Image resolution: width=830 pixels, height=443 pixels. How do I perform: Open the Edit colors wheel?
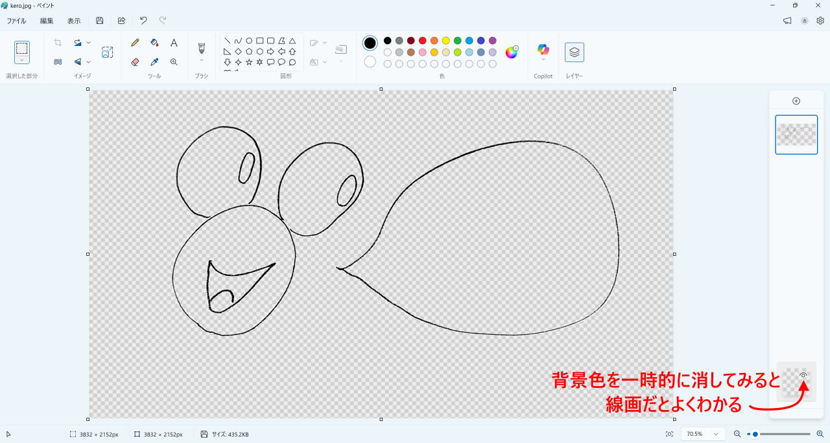point(512,52)
